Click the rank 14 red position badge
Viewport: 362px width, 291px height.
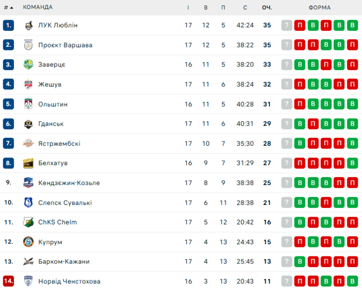(8, 281)
